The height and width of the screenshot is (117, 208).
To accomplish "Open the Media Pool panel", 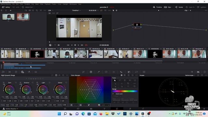I will (x=27, y=7).
